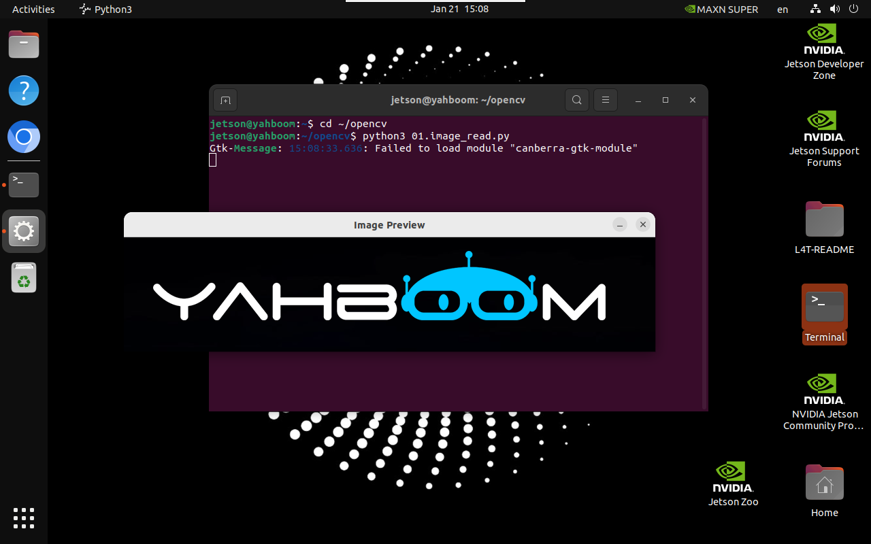
Task: Maximize the terminal window
Action: pyautogui.click(x=665, y=100)
